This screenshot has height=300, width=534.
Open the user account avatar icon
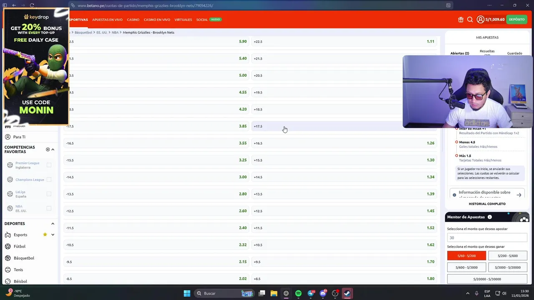pos(480,20)
